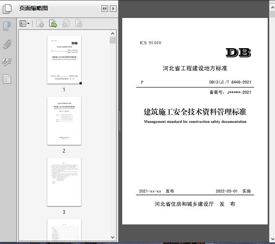Click the document scrollbar thumb
275x244 pixels.
273,14
